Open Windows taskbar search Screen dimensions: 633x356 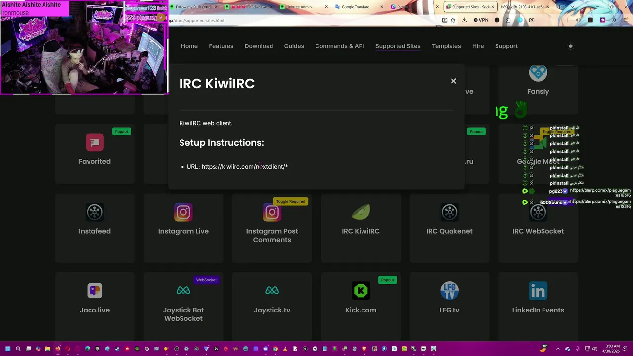click(18, 349)
